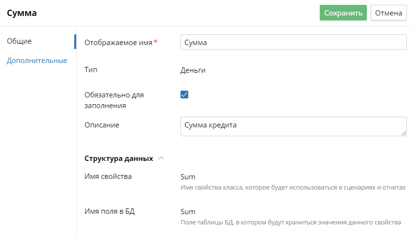Click the Структура данных section heading
The image size is (412, 238).
pyautogui.click(x=119, y=159)
